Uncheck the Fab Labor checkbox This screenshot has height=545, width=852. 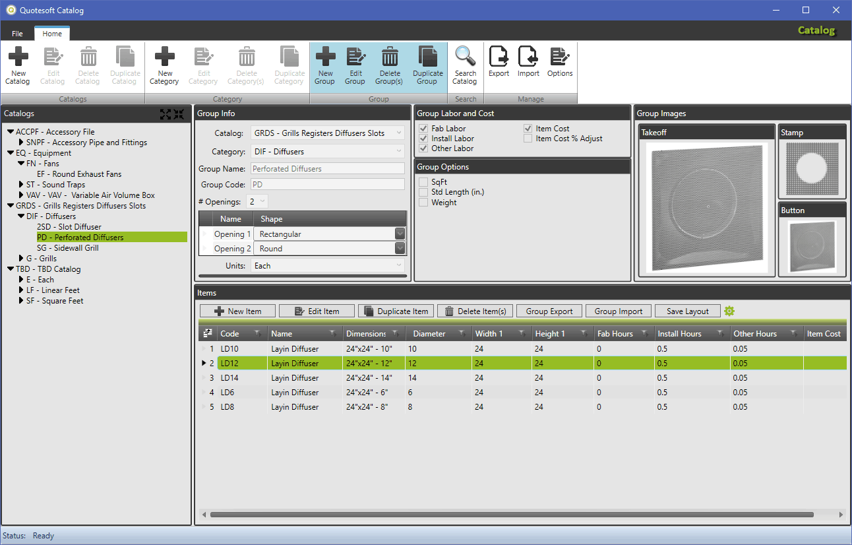click(423, 129)
